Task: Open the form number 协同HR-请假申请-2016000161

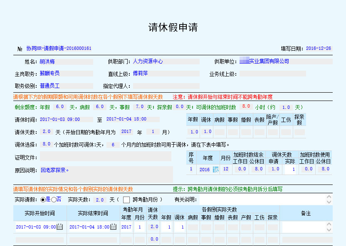Action: (x=59, y=48)
